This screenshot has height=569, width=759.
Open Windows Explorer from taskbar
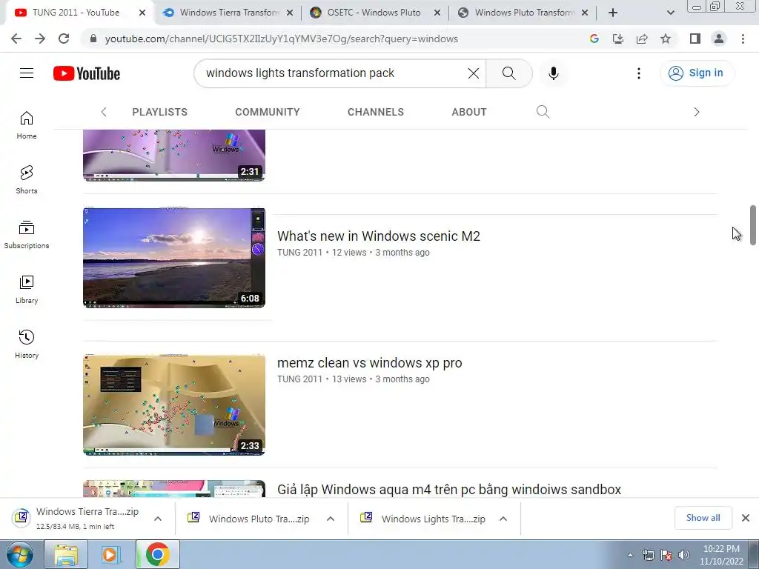[66, 554]
